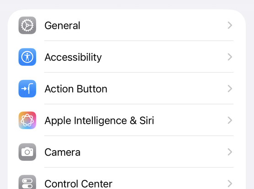This screenshot has height=189, width=254.
Task: Tap the Action Button arrow icon
Action: pyautogui.click(x=27, y=89)
